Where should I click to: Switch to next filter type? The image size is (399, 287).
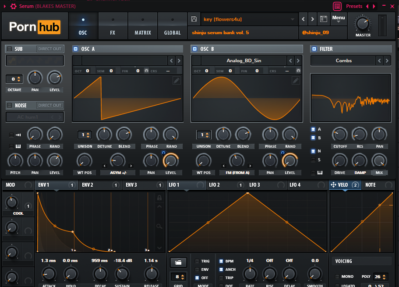tap(387, 60)
